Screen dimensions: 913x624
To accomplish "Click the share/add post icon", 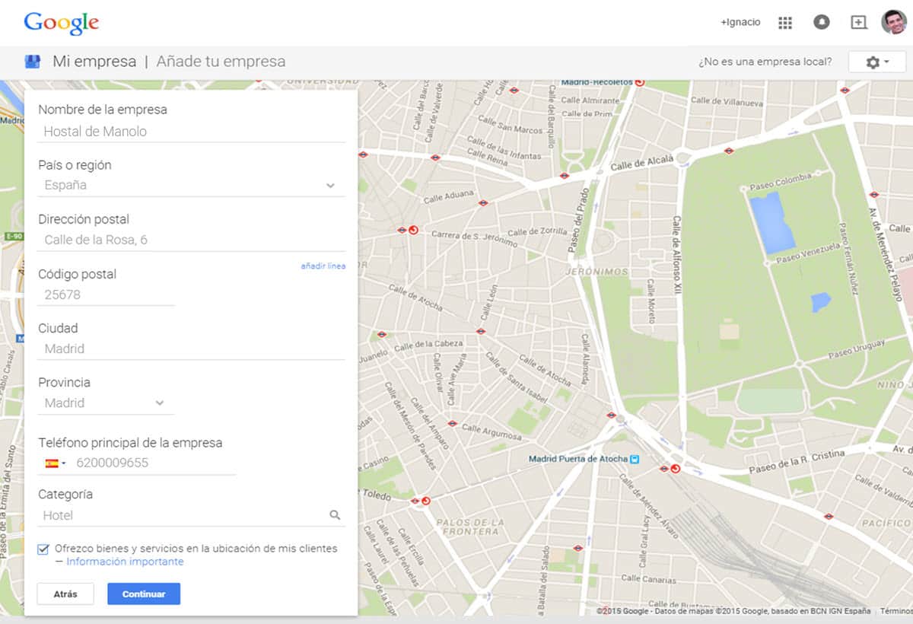I will tap(858, 23).
